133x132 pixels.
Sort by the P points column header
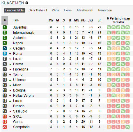99,20
